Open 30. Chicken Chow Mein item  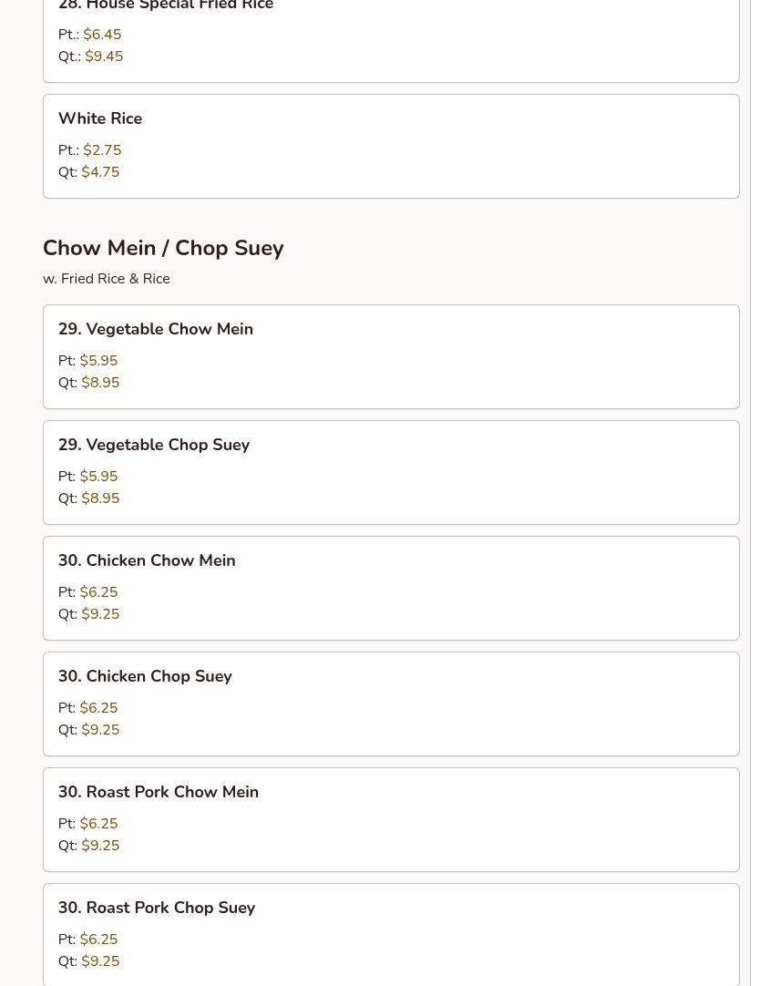click(x=147, y=560)
